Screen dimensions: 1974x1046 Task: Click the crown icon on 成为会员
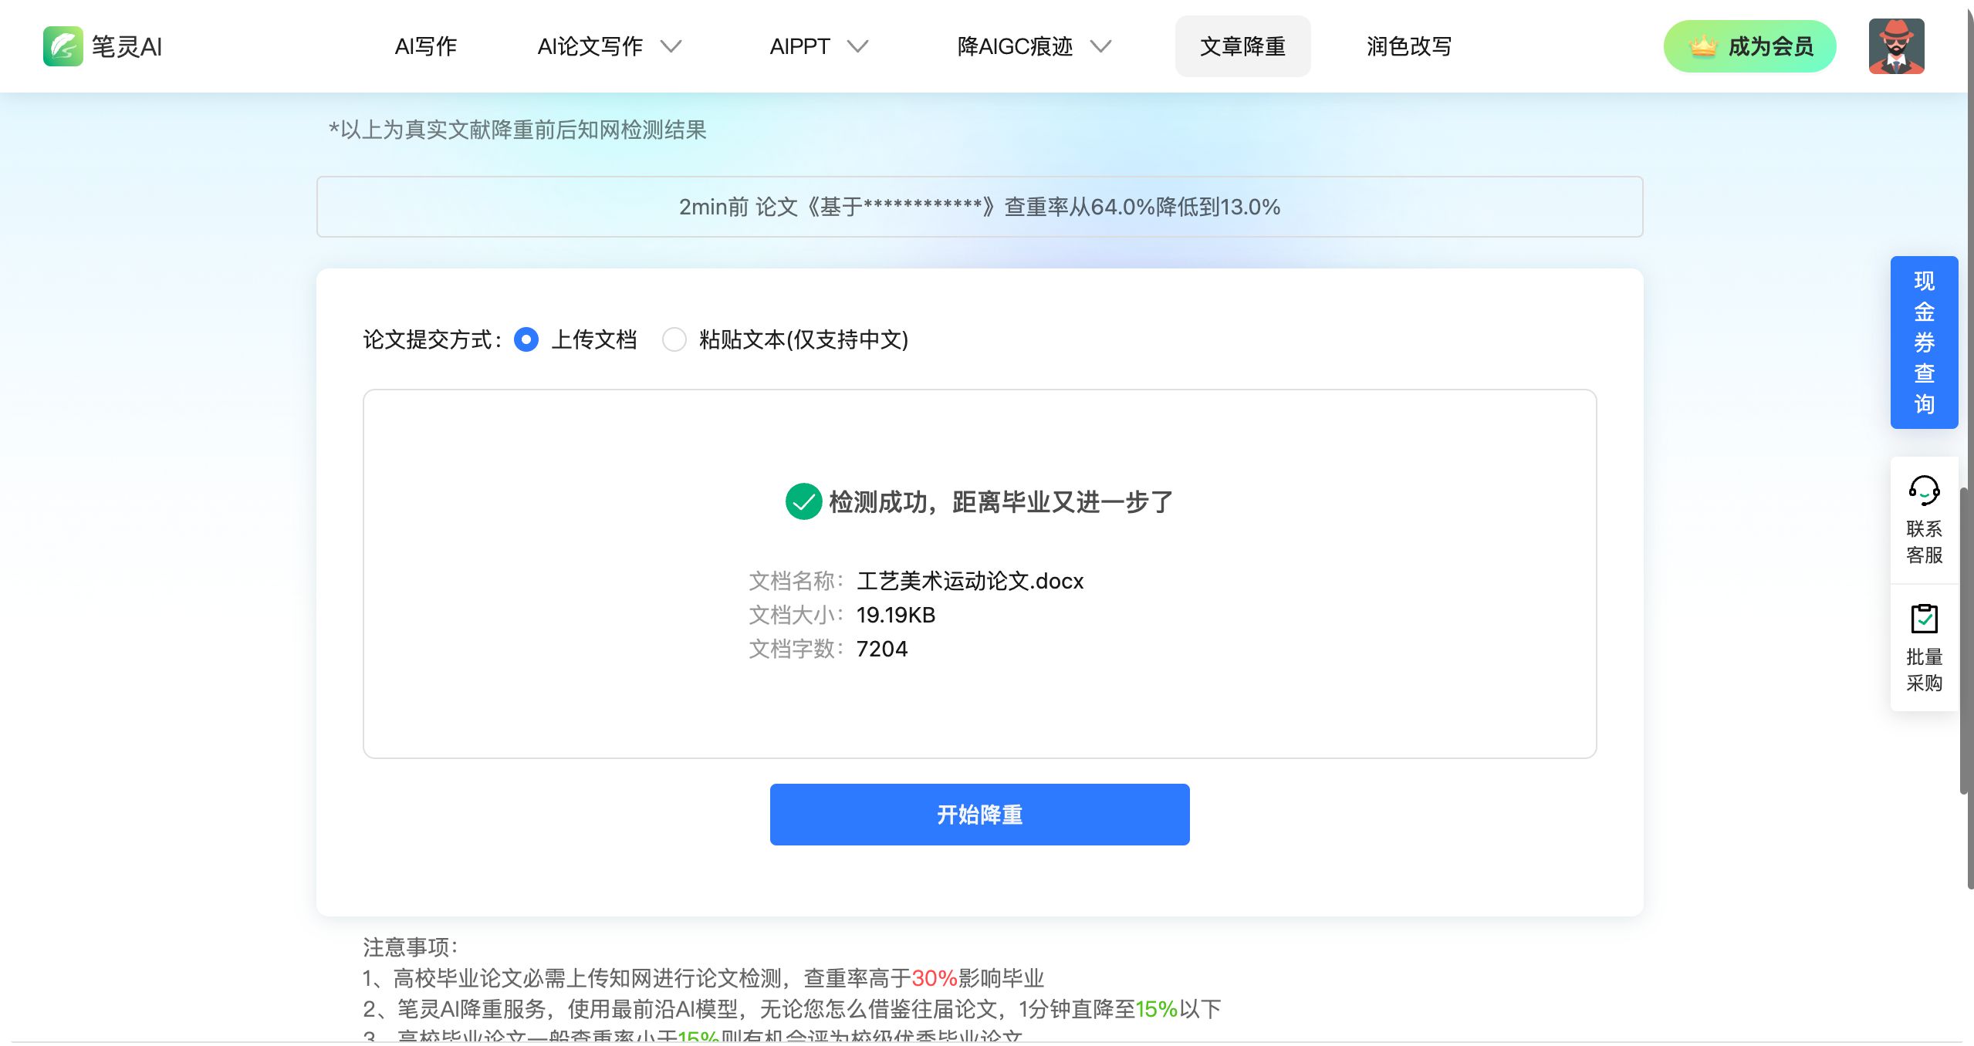pyautogui.click(x=1702, y=46)
